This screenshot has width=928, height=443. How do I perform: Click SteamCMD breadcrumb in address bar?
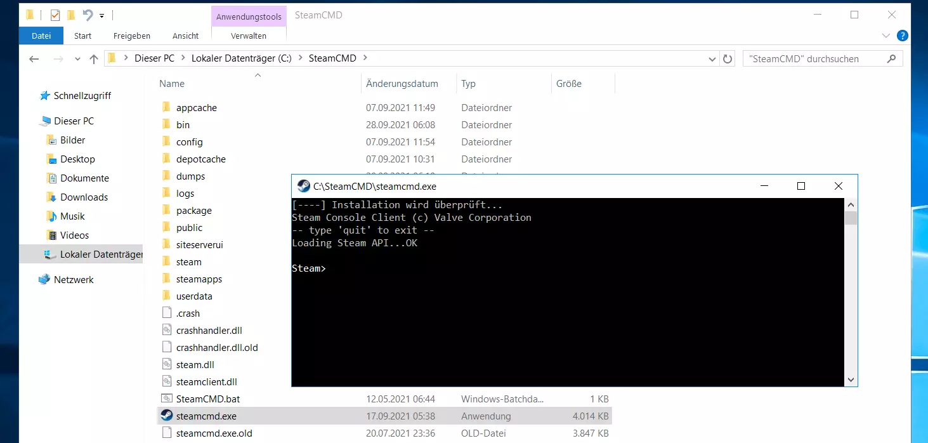click(x=332, y=58)
